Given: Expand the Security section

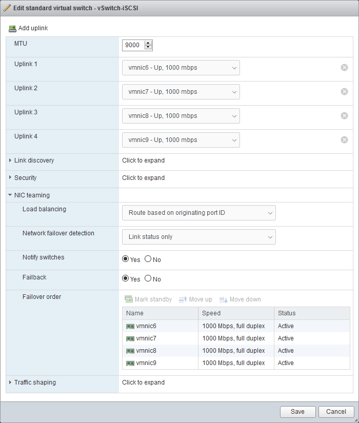Looking at the screenshot, I should [x=10, y=177].
